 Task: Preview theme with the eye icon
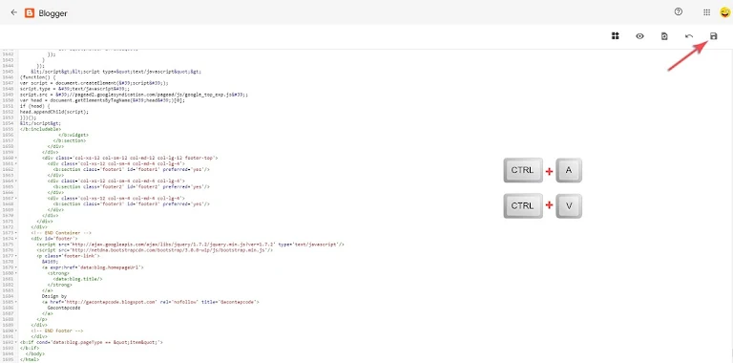pos(640,36)
